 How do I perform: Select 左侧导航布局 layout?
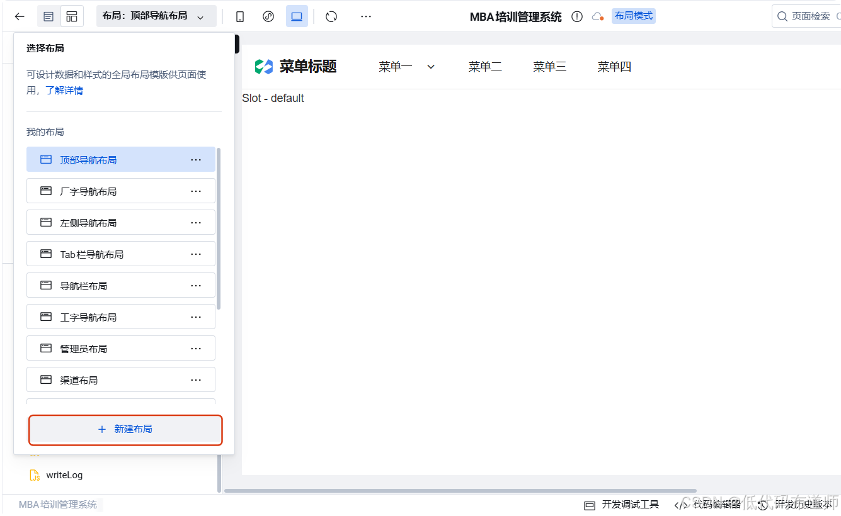point(121,223)
